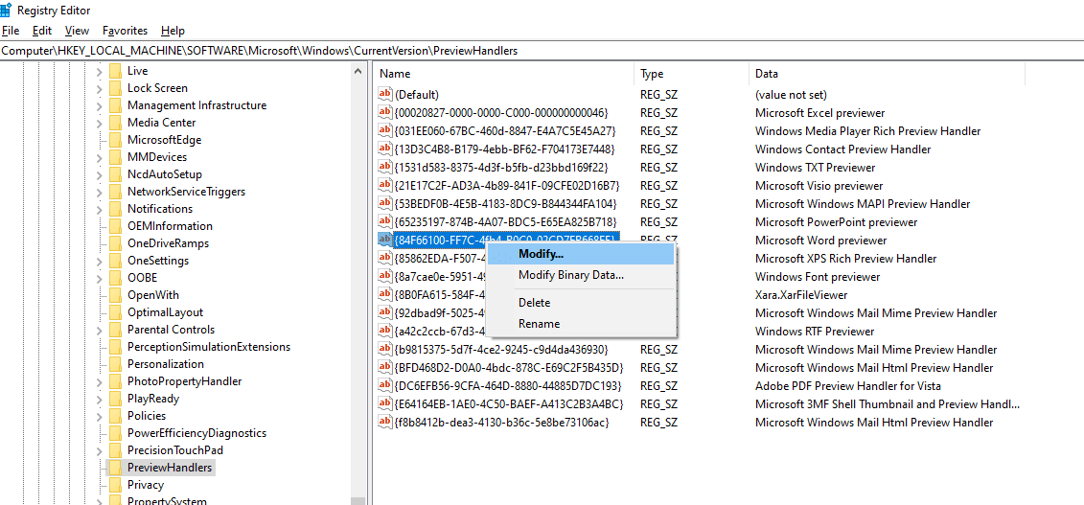Click the icon of the {BFD468D2 value row

[385, 367]
